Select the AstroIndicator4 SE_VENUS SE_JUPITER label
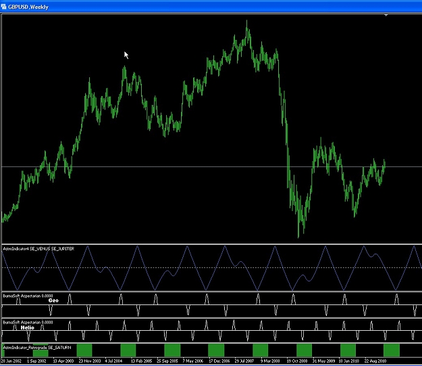 tap(38, 249)
